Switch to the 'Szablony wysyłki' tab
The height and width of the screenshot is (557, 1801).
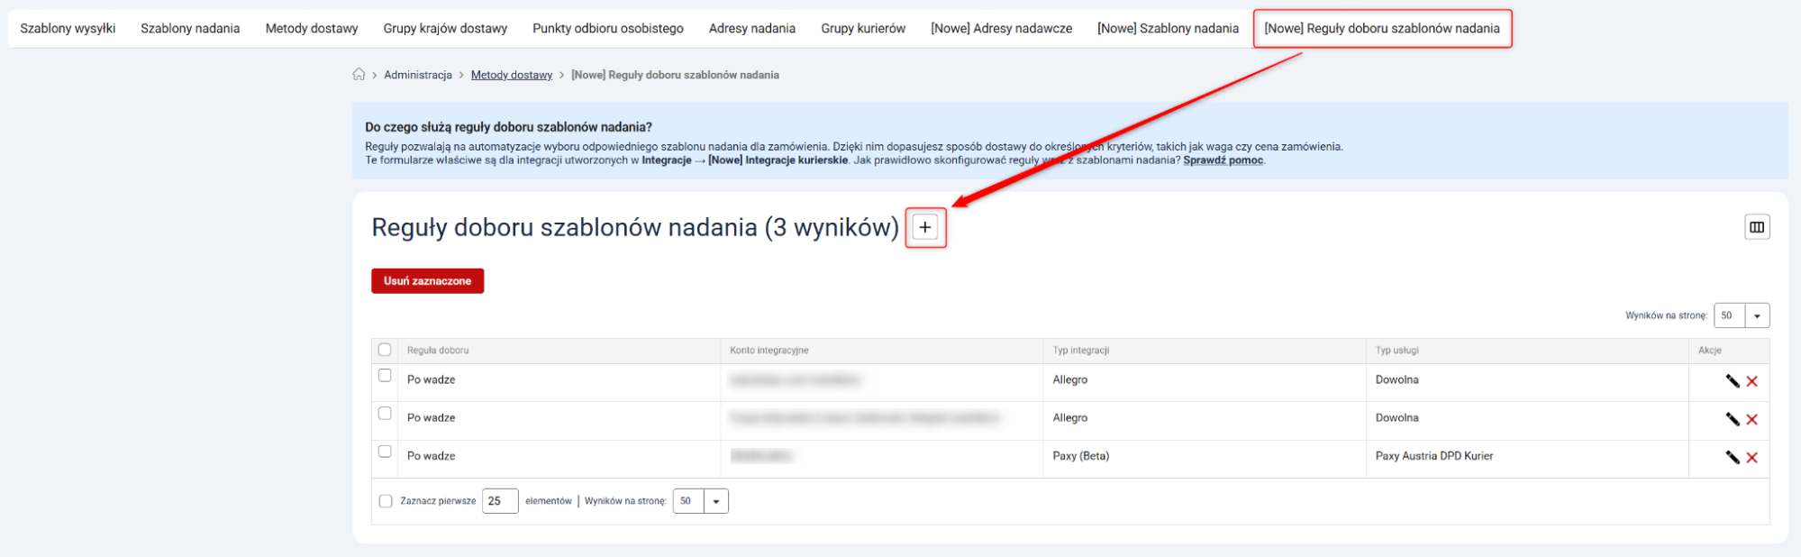(x=68, y=29)
